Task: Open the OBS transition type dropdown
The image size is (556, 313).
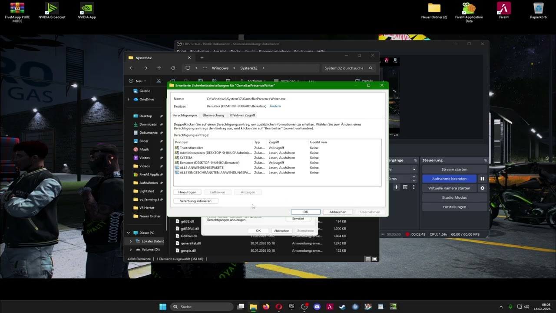Action: pos(413,169)
